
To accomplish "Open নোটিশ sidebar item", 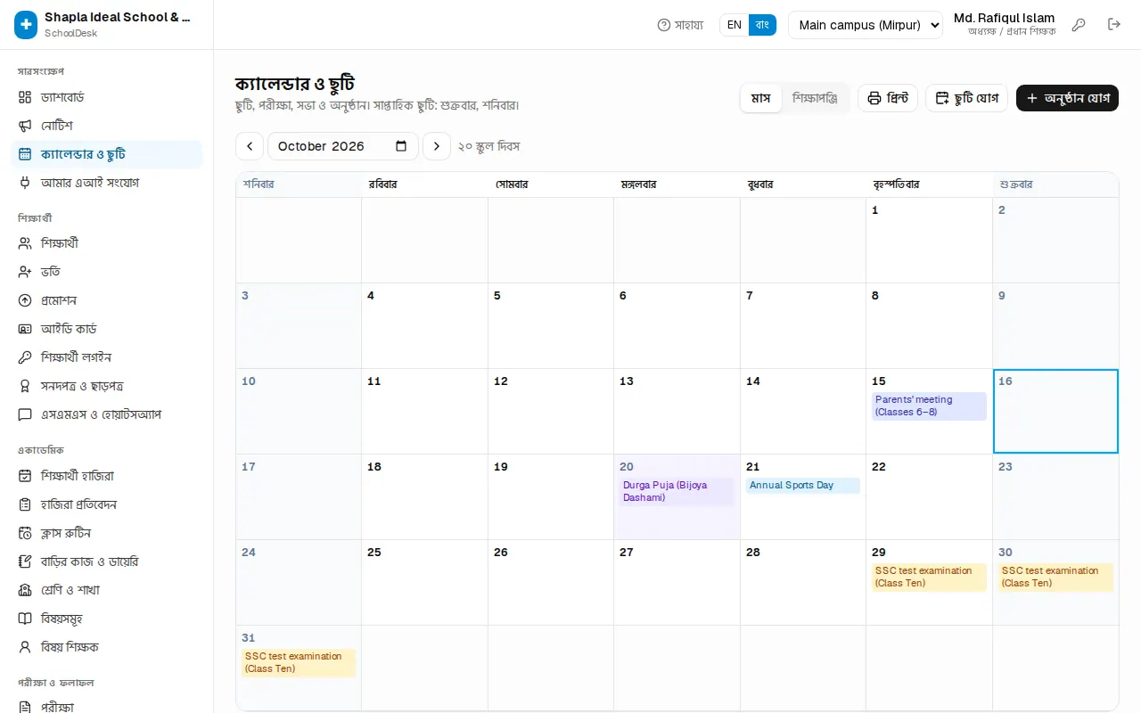I will tap(106, 126).
